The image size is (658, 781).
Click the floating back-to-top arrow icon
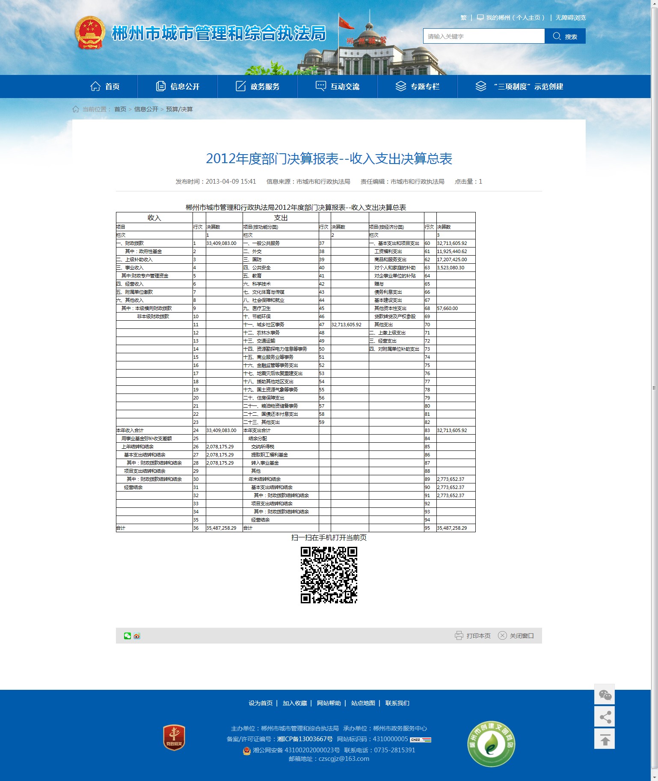605,739
